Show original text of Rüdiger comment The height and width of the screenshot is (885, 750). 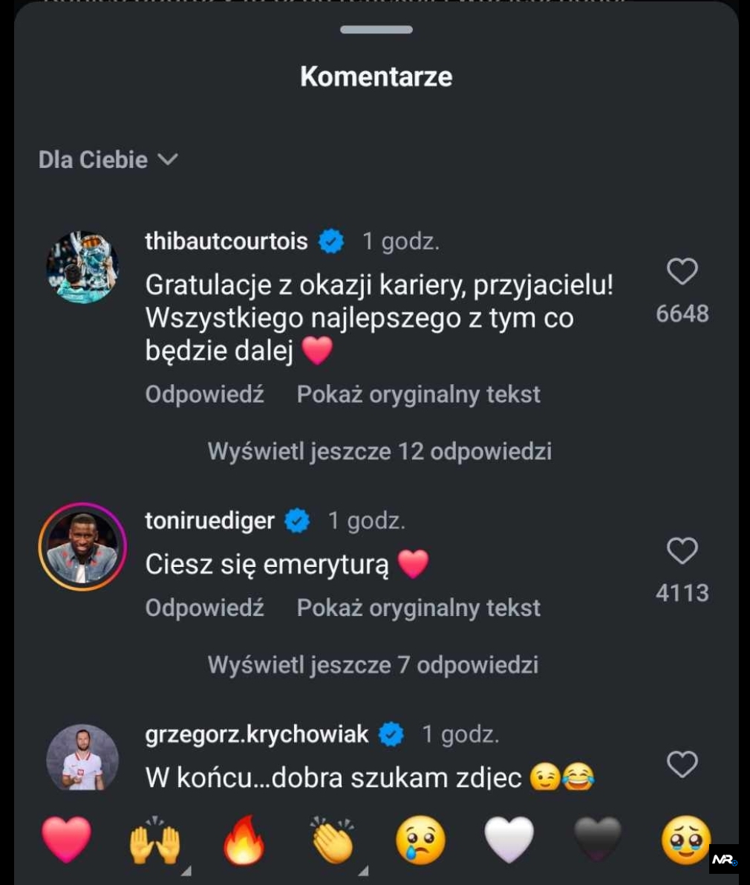tap(418, 607)
